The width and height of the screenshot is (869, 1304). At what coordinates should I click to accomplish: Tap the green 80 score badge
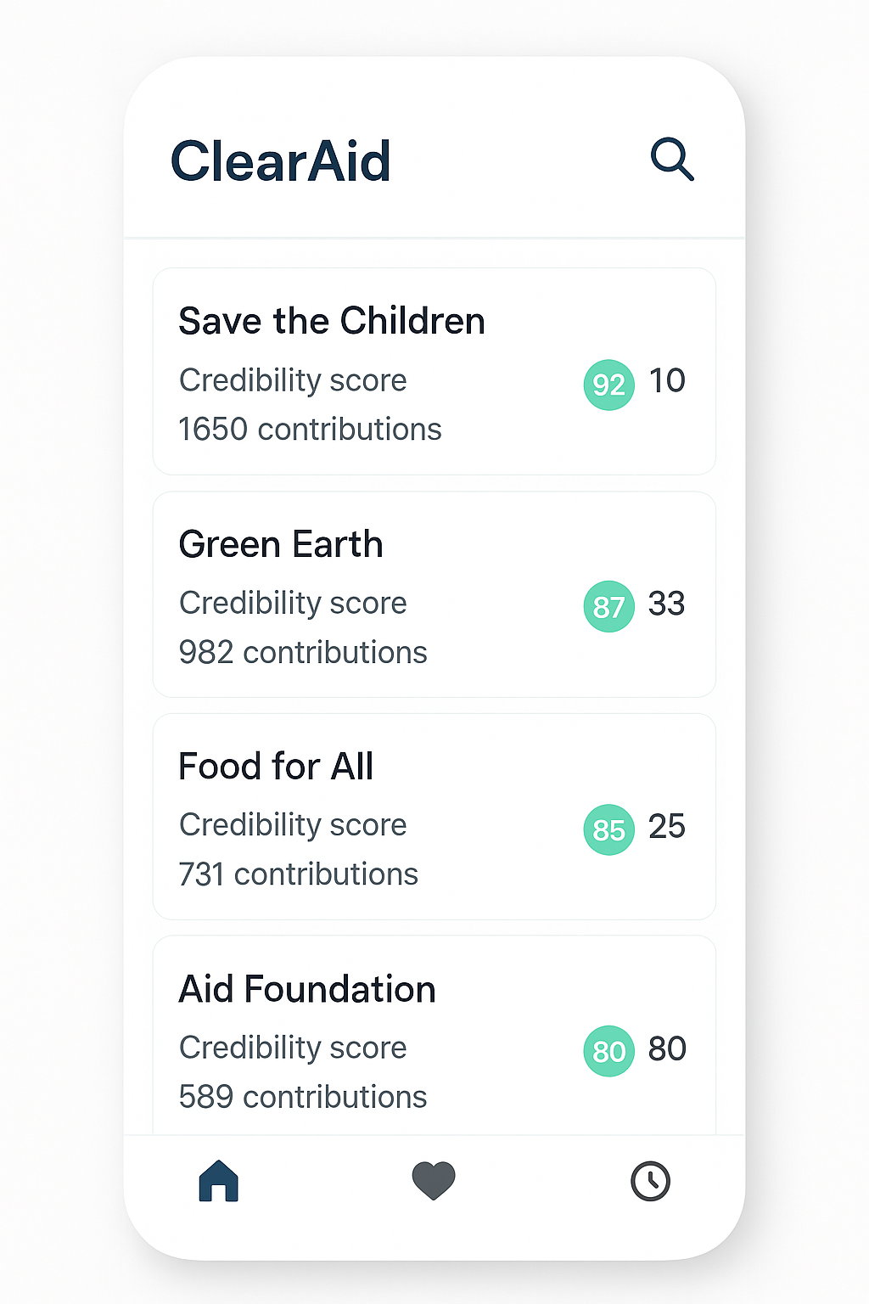tap(608, 1051)
